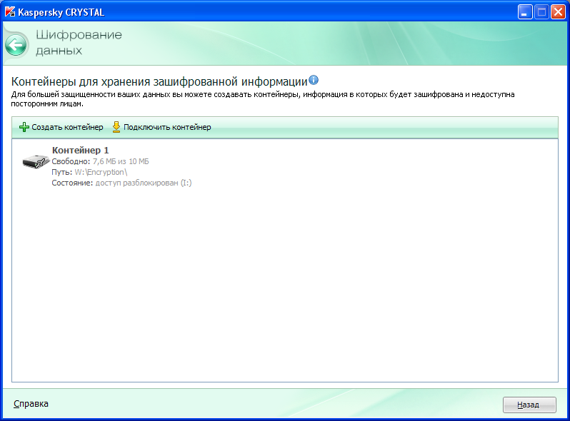
Task: Click the status text доступ разблокирован (I:)
Action: 144,183
